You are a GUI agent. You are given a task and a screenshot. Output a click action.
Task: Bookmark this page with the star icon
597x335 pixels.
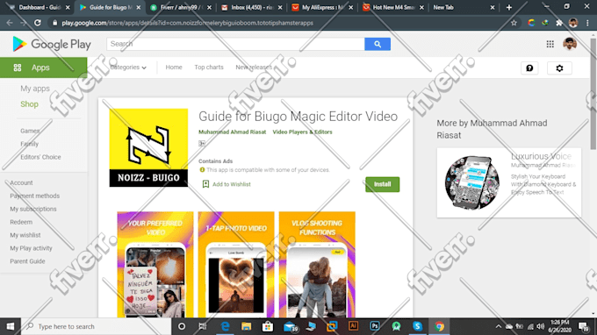click(x=514, y=23)
